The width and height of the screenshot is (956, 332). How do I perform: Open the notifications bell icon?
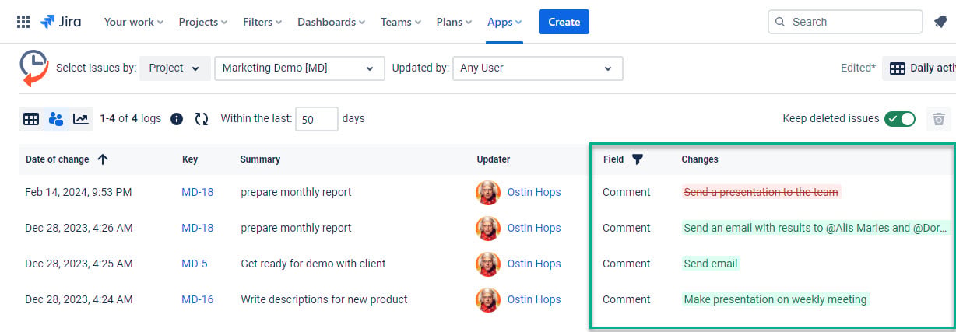[x=940, y=22]
